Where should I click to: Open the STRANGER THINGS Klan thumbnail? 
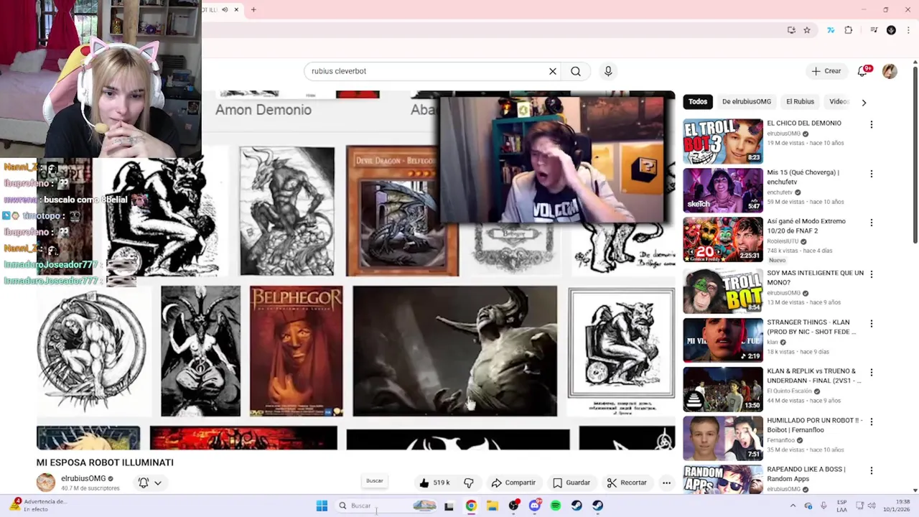[723, 340]
